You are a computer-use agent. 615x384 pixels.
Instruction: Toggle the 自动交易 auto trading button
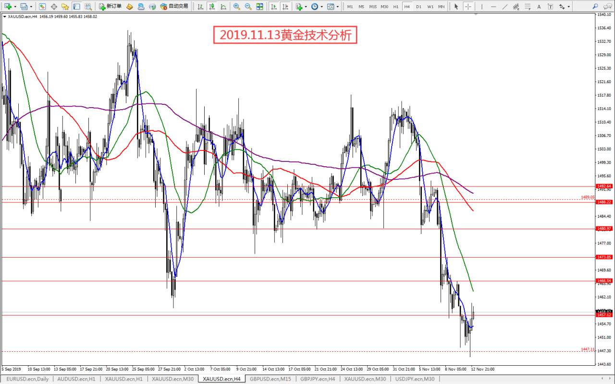(x=174, y=6)
